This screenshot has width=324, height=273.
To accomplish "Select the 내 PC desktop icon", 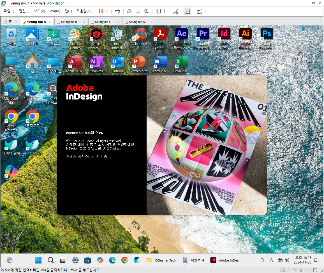I will click(x=11, y=64).
